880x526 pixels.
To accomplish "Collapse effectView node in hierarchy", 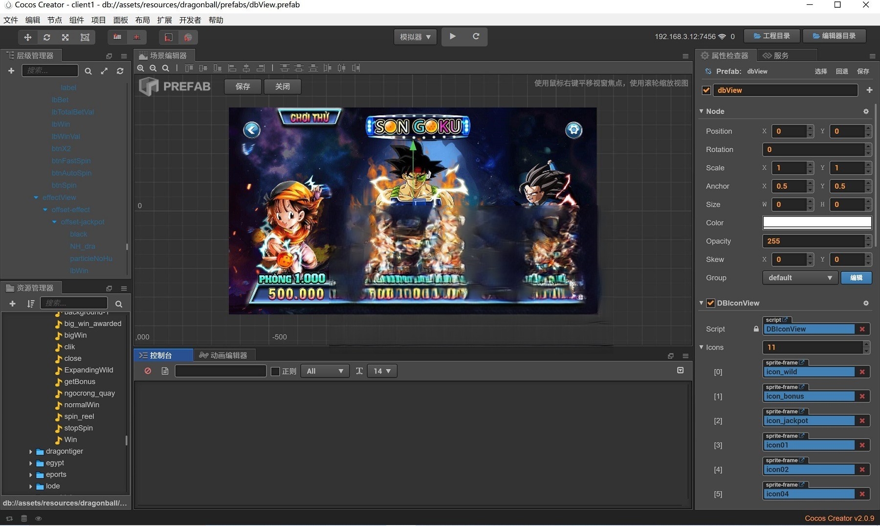I will [36, 197].
